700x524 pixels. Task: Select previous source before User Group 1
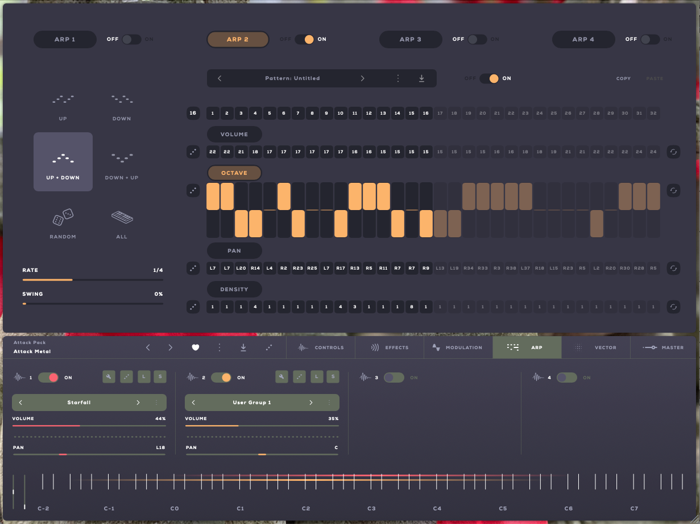pos(194,403)
